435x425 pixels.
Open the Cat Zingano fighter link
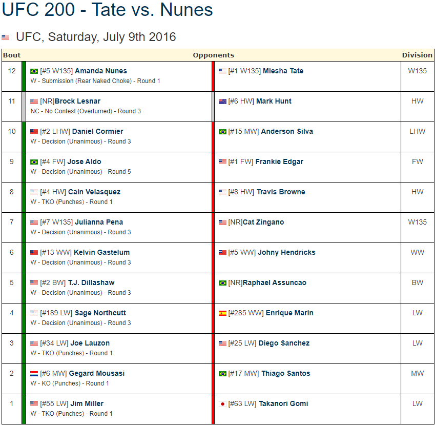tap(263, 222)
